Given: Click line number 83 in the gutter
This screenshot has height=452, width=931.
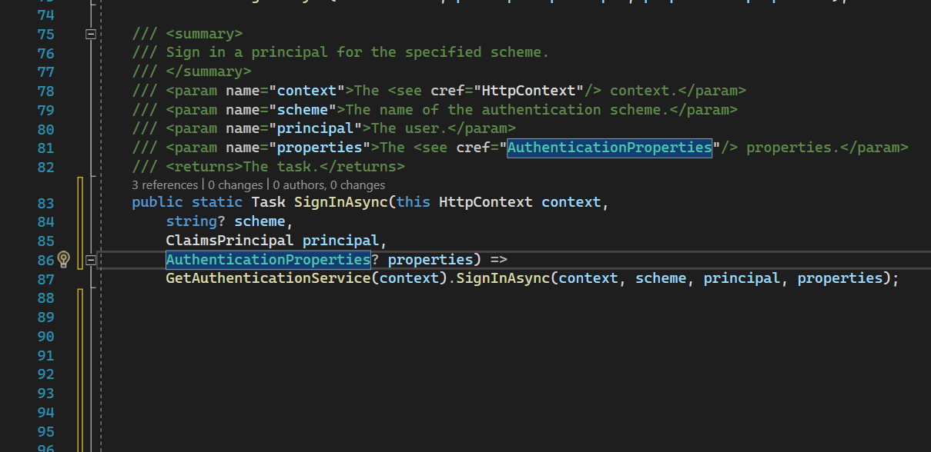Looking at the screenshot, I should 45,204.
